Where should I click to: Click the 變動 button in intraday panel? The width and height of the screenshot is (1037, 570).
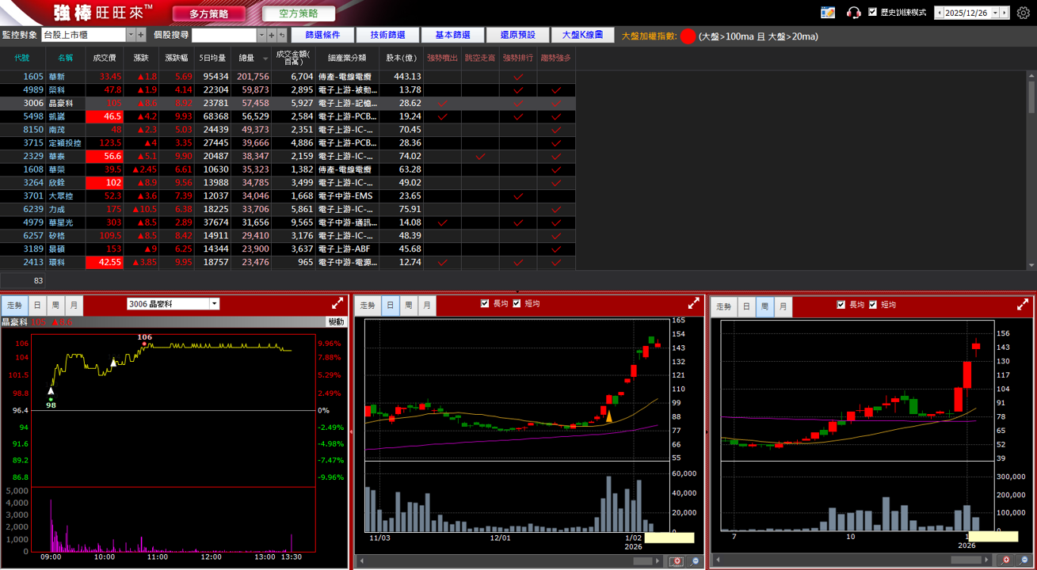click(x=337, y=322)
